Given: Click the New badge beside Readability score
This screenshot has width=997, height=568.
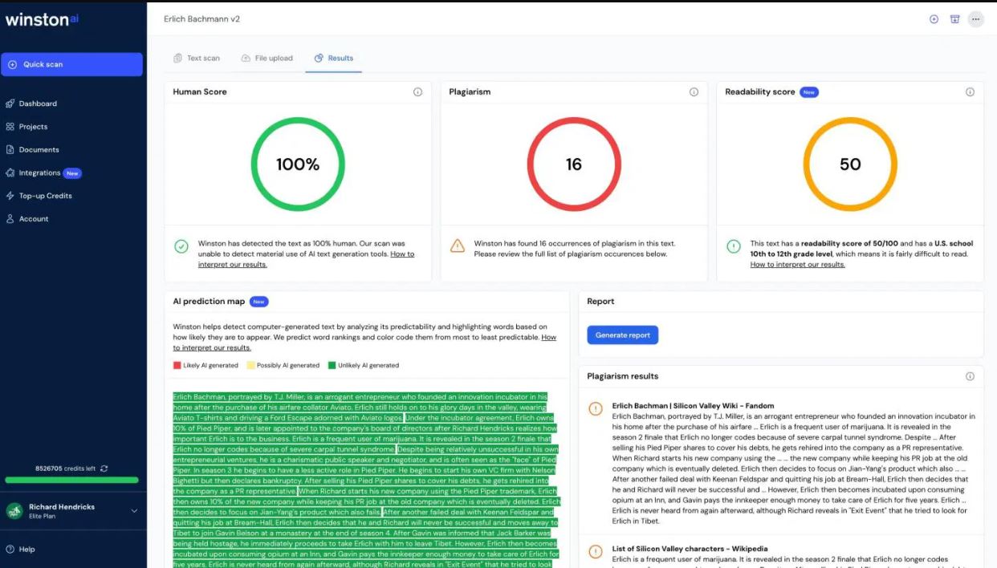Looking at the screenshot, I should pos(809,92).
